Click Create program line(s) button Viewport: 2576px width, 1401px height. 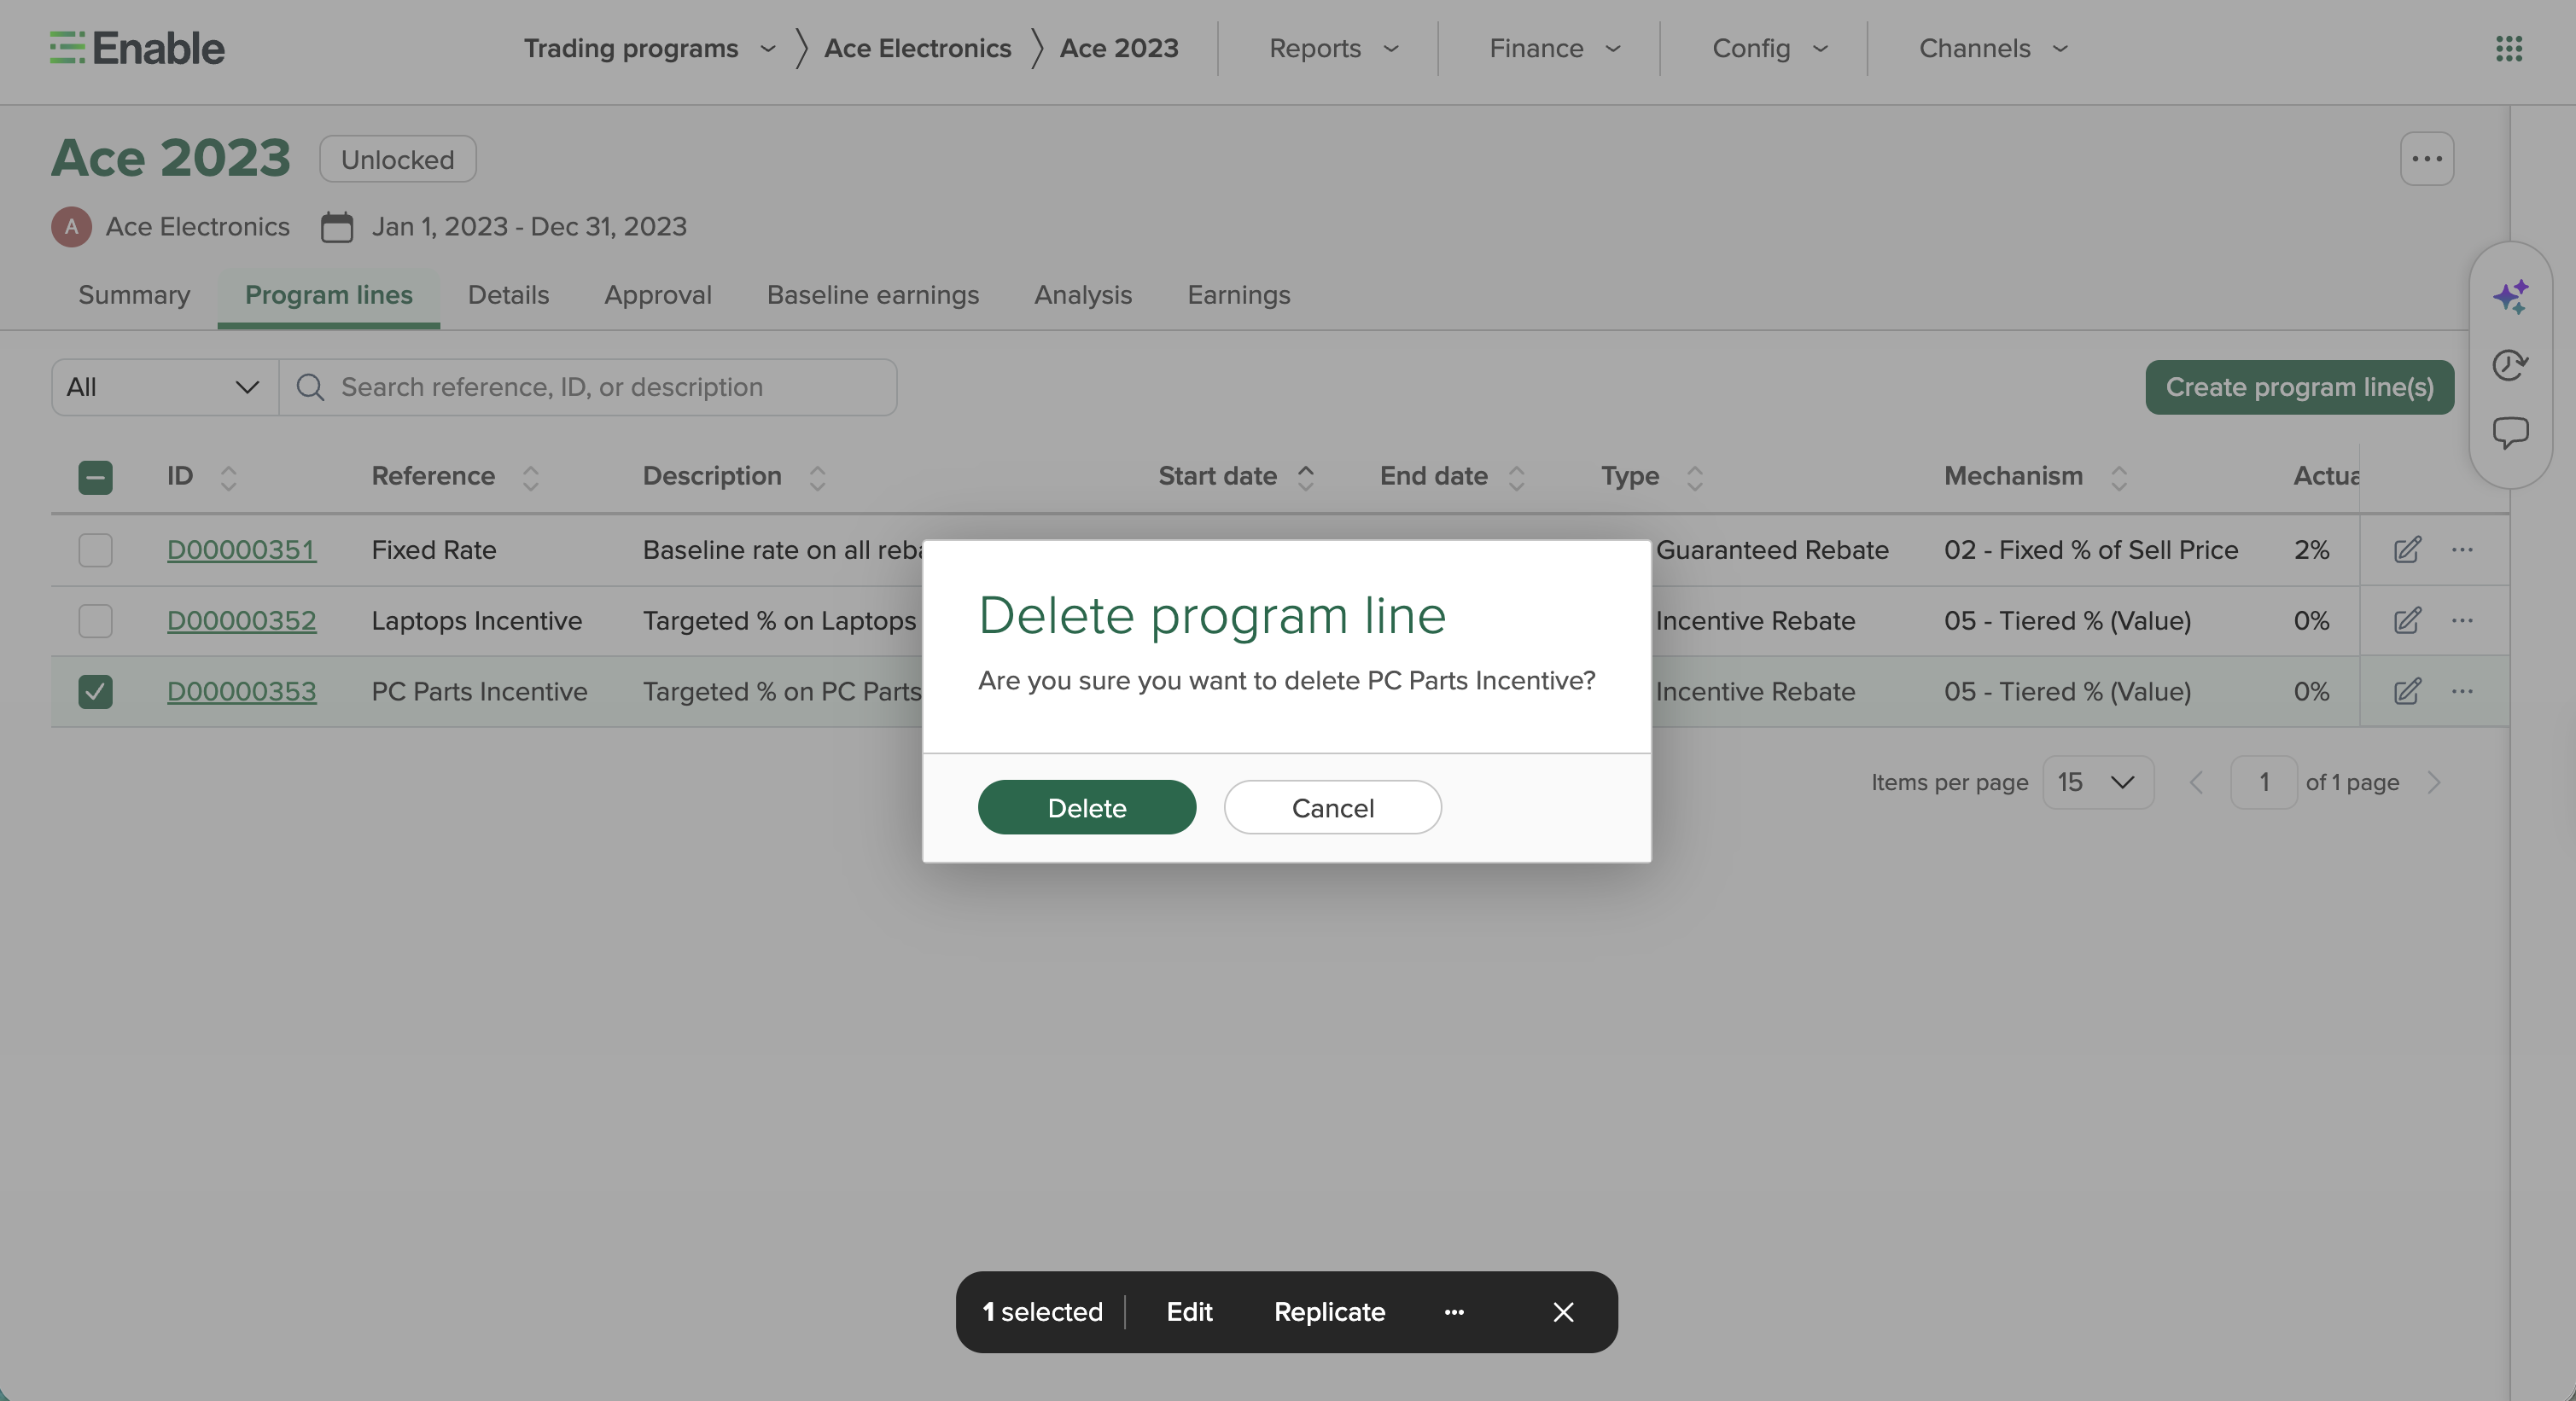coord(2300,387)
